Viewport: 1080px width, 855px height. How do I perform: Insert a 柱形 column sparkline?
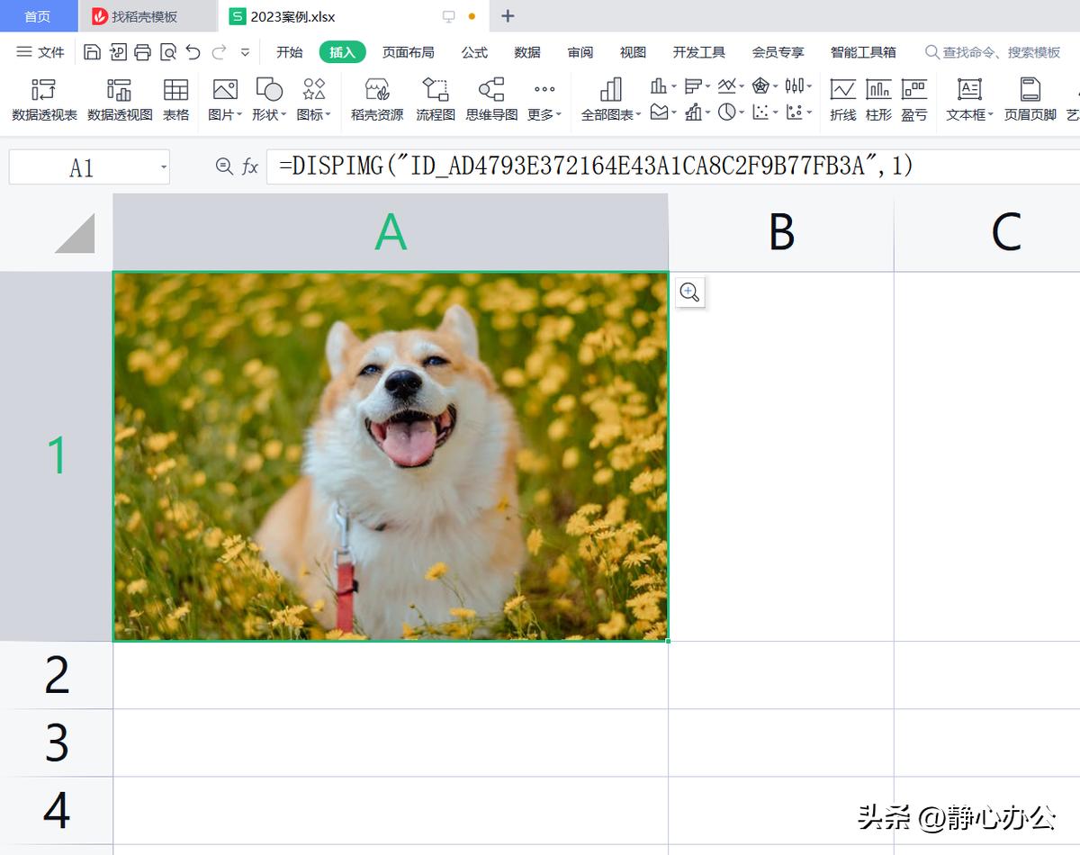[x=878, y=99]
